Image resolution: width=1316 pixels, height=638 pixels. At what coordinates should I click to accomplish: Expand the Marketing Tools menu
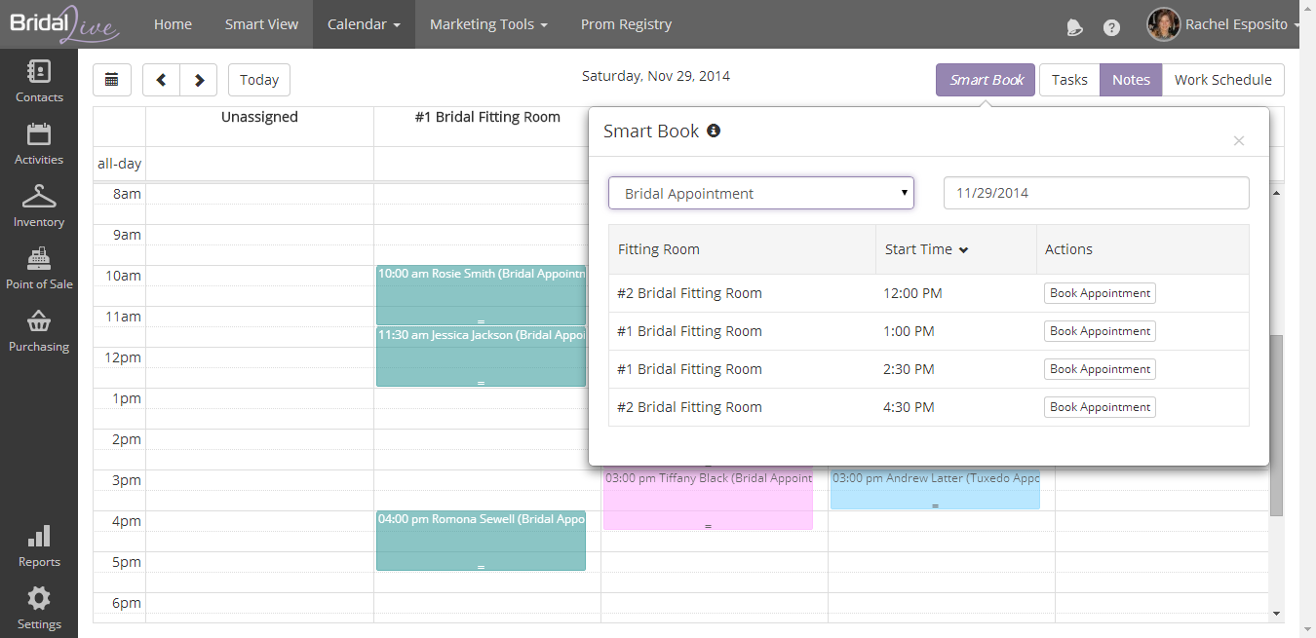pyautogui.click(x=488, y=24)
